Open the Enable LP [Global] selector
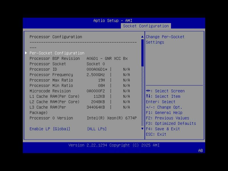 50,129
